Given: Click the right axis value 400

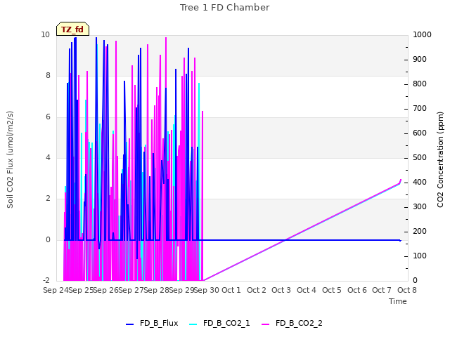Looking at the screenshot, I should coord(420,183).
